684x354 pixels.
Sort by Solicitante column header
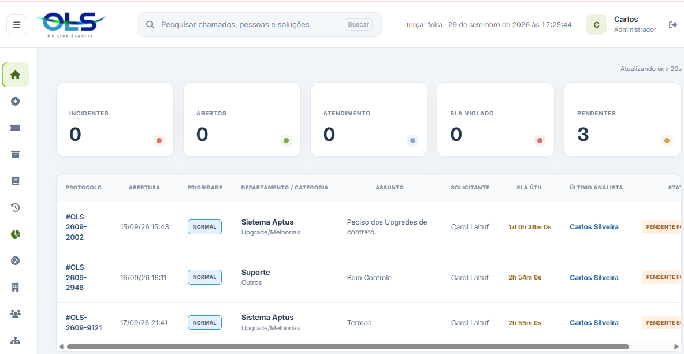coord(470,188)
